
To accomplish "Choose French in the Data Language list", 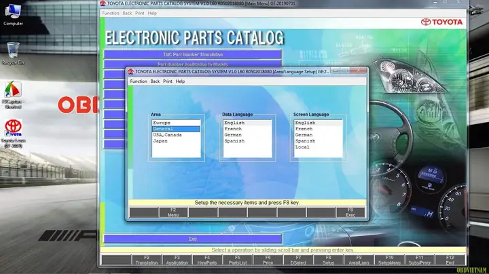I will (247, 129).
